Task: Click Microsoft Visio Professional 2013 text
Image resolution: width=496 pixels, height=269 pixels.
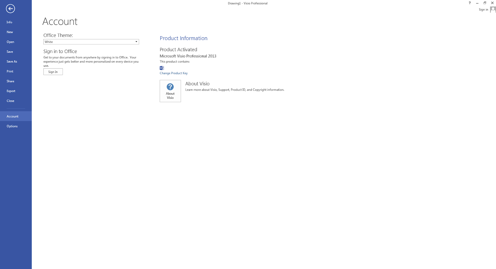Action: [x=188, y=56]
